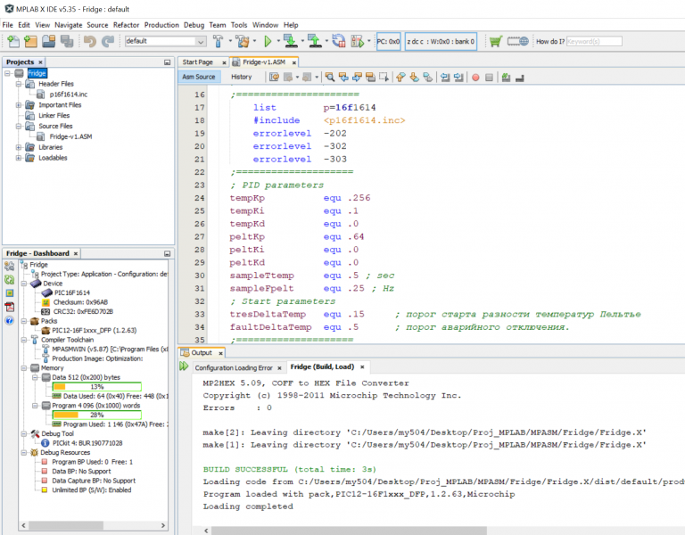Click Shift Line Right editor icon

click(458, 78)
